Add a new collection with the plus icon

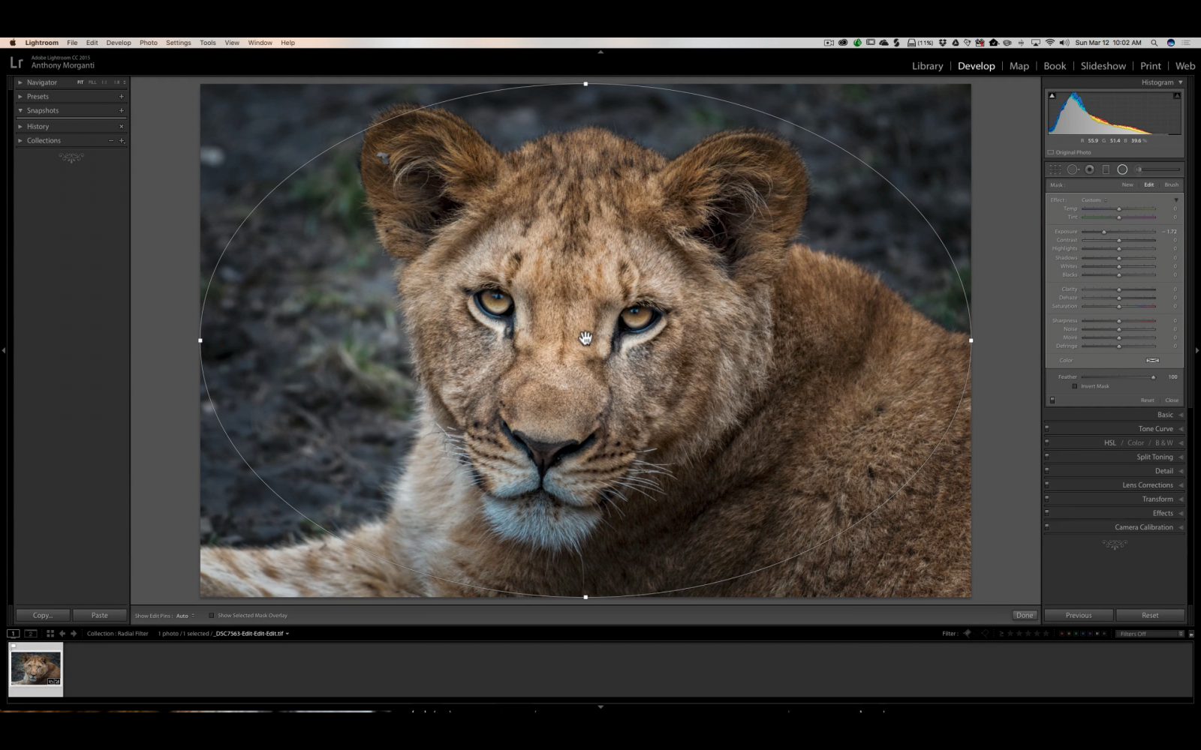point(122,140)
